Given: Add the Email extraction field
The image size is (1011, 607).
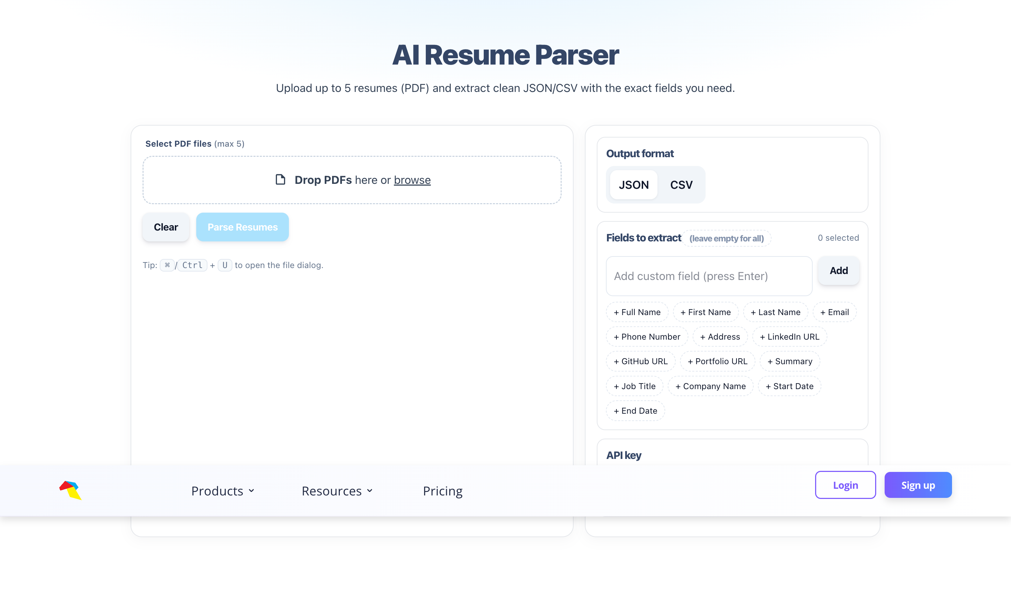Looking at the screenshot, I should (834, 312).
